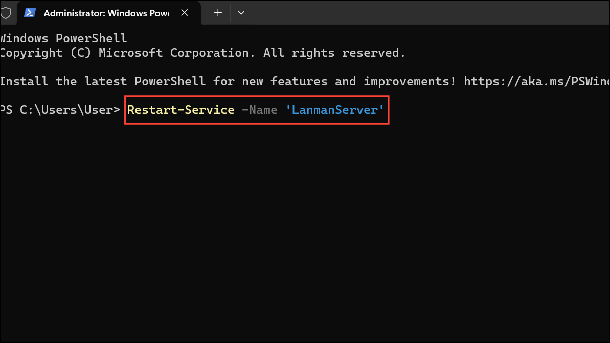610x343 pixels.
Task: Click the new features text in the banner
Action: [285, 81]
